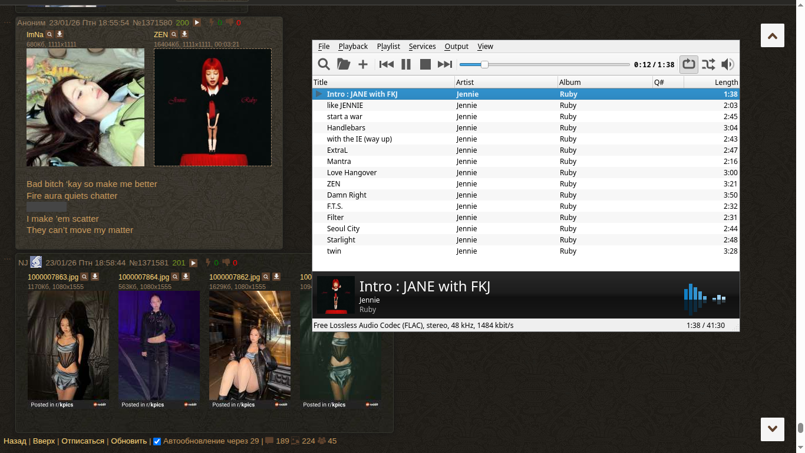This screenshot has height=453, width=805.
Task: Click the Обновить link
Action: point(129,441)
